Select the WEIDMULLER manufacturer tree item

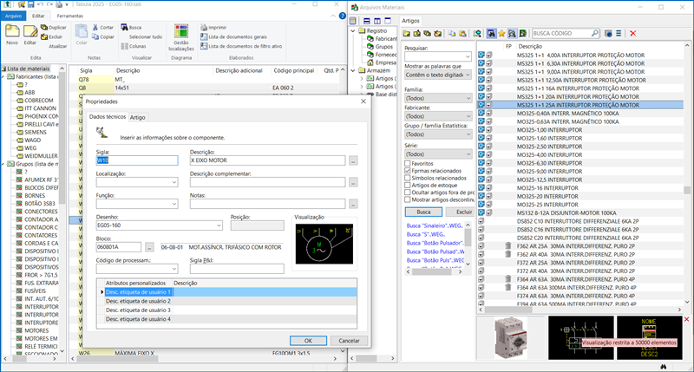pyautogui.click(x=41, y=156)
